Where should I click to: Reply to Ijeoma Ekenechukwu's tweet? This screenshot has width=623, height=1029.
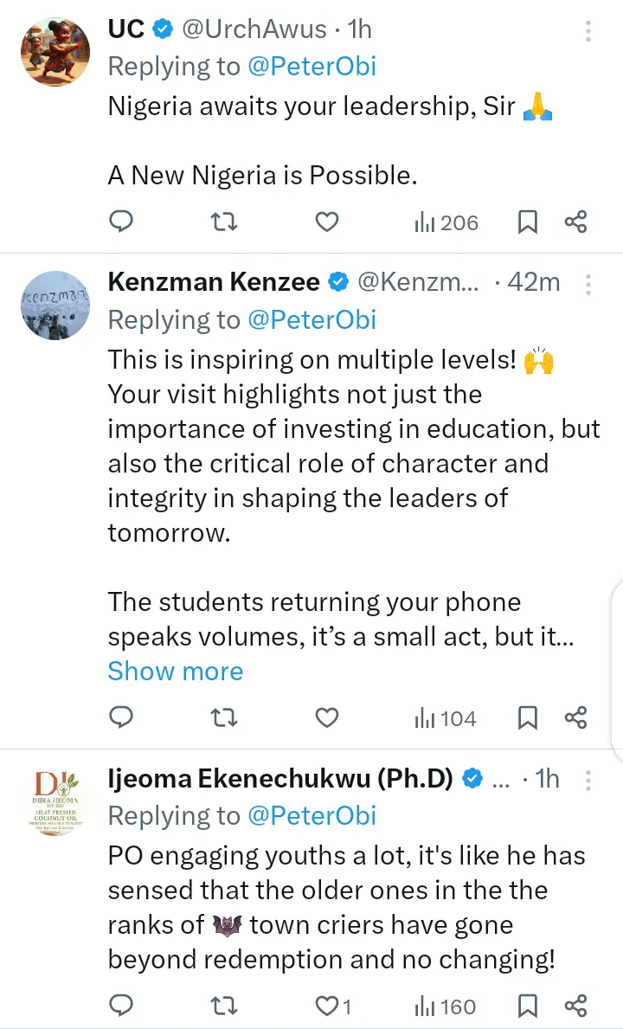(121, 1006)
